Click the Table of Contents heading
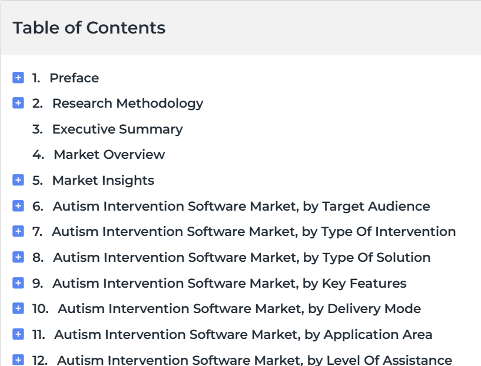The height and width of the screenshot is (366, 481). coord(89,28)
